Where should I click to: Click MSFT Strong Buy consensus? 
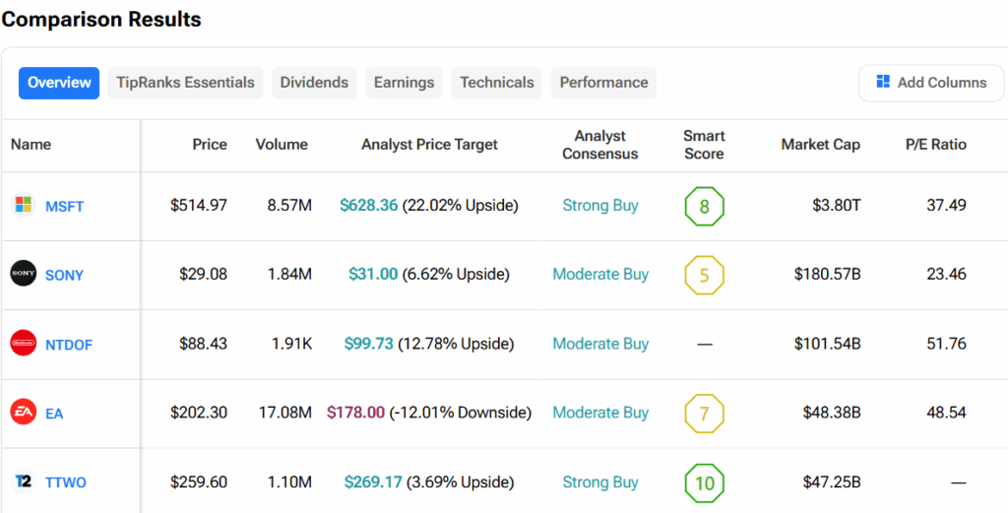click(600, 206)
